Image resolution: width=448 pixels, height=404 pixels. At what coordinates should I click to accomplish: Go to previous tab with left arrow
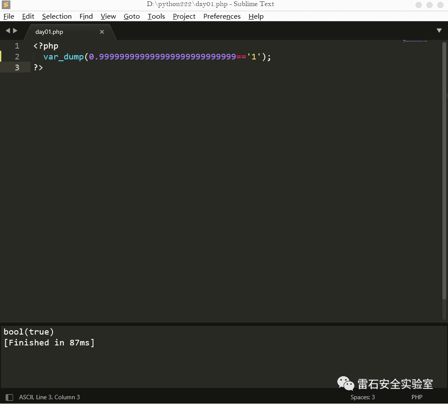pyautogui.click(x=7, y=31)
